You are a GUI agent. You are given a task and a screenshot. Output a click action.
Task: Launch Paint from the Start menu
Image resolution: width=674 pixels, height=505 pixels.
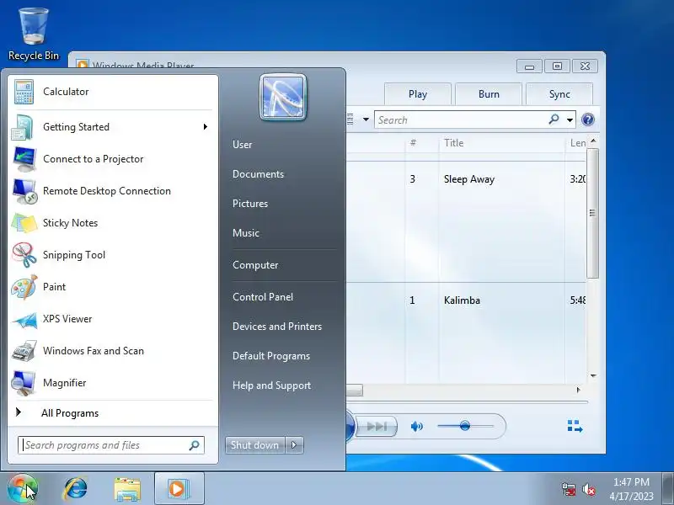[113, 287]
